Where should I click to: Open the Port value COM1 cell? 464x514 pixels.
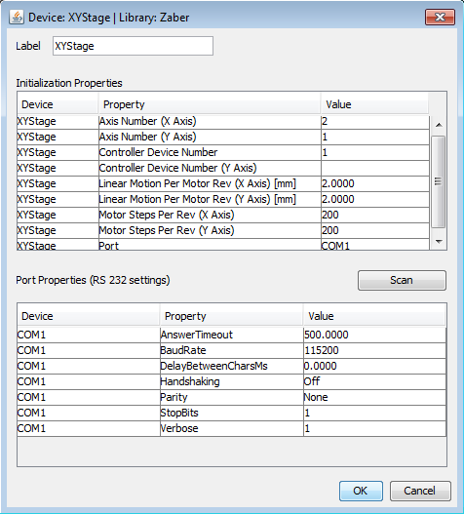pyautogui.click(x=375, y=245)
